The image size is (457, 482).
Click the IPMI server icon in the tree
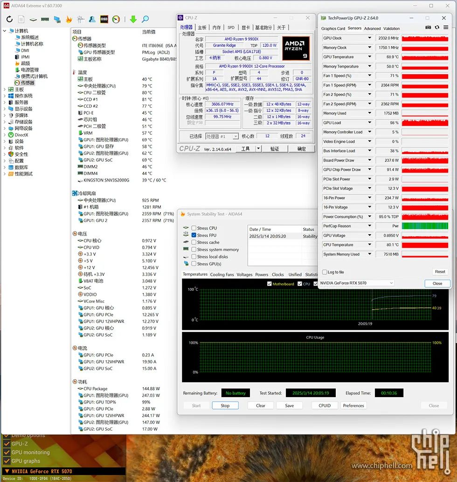(18, 57)
